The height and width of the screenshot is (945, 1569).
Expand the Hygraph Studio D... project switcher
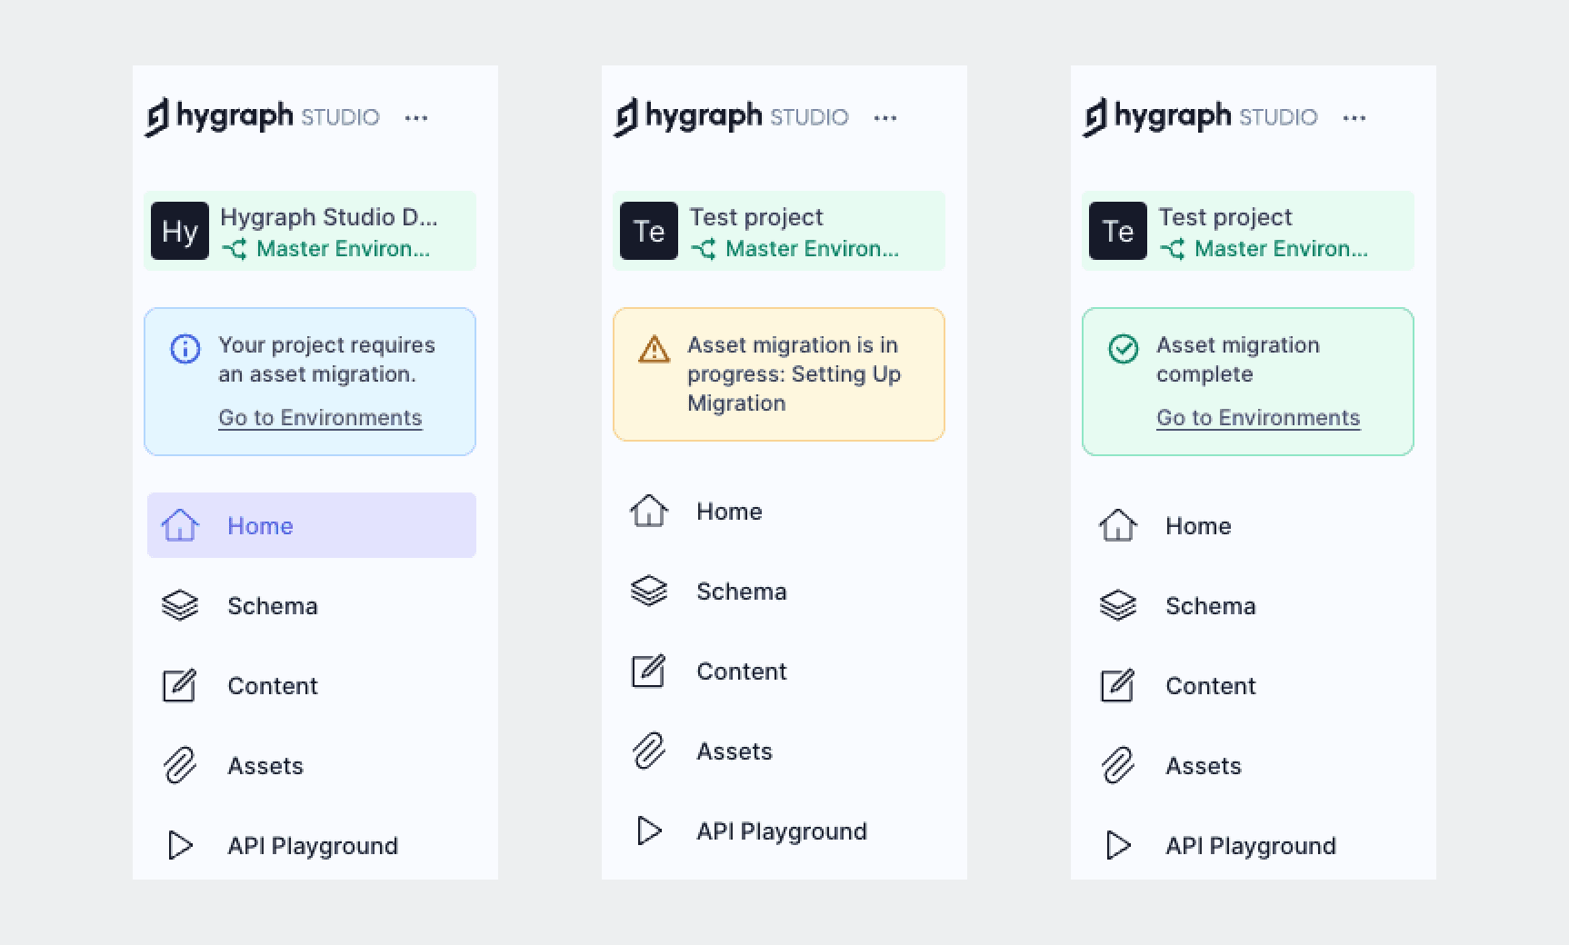310,231
